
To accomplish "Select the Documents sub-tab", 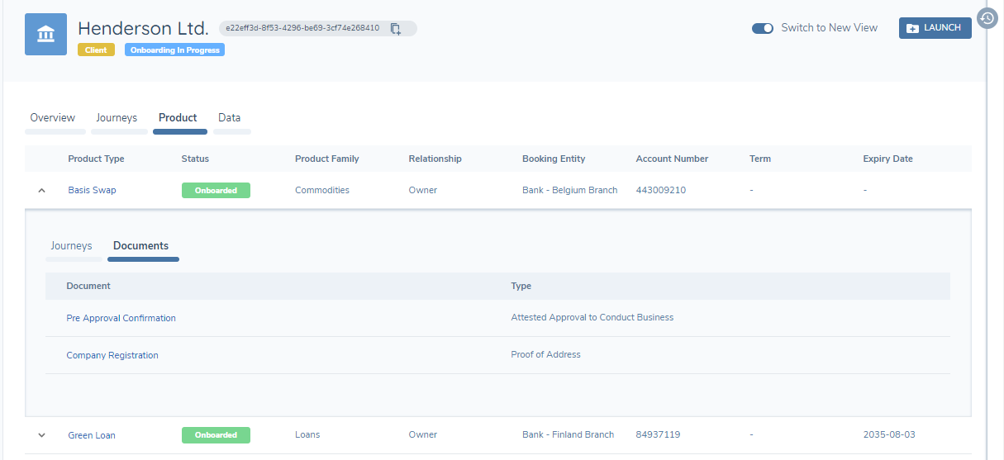I will (140, 246).
